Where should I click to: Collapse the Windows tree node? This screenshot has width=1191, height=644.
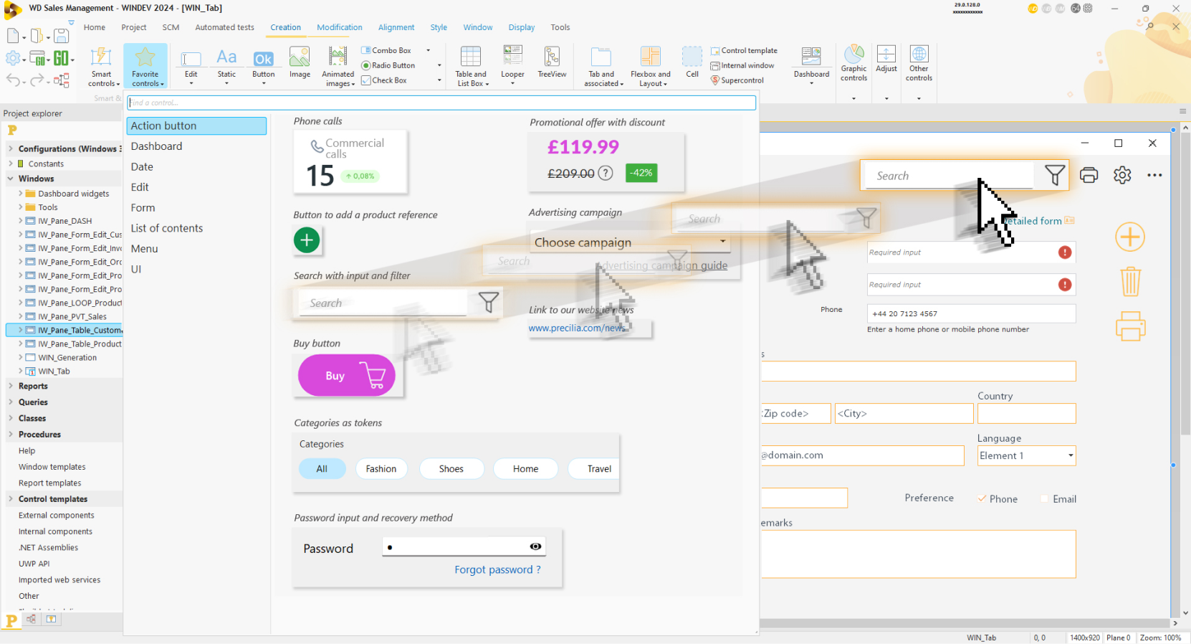pyautogui.click(x=11, y=179)
